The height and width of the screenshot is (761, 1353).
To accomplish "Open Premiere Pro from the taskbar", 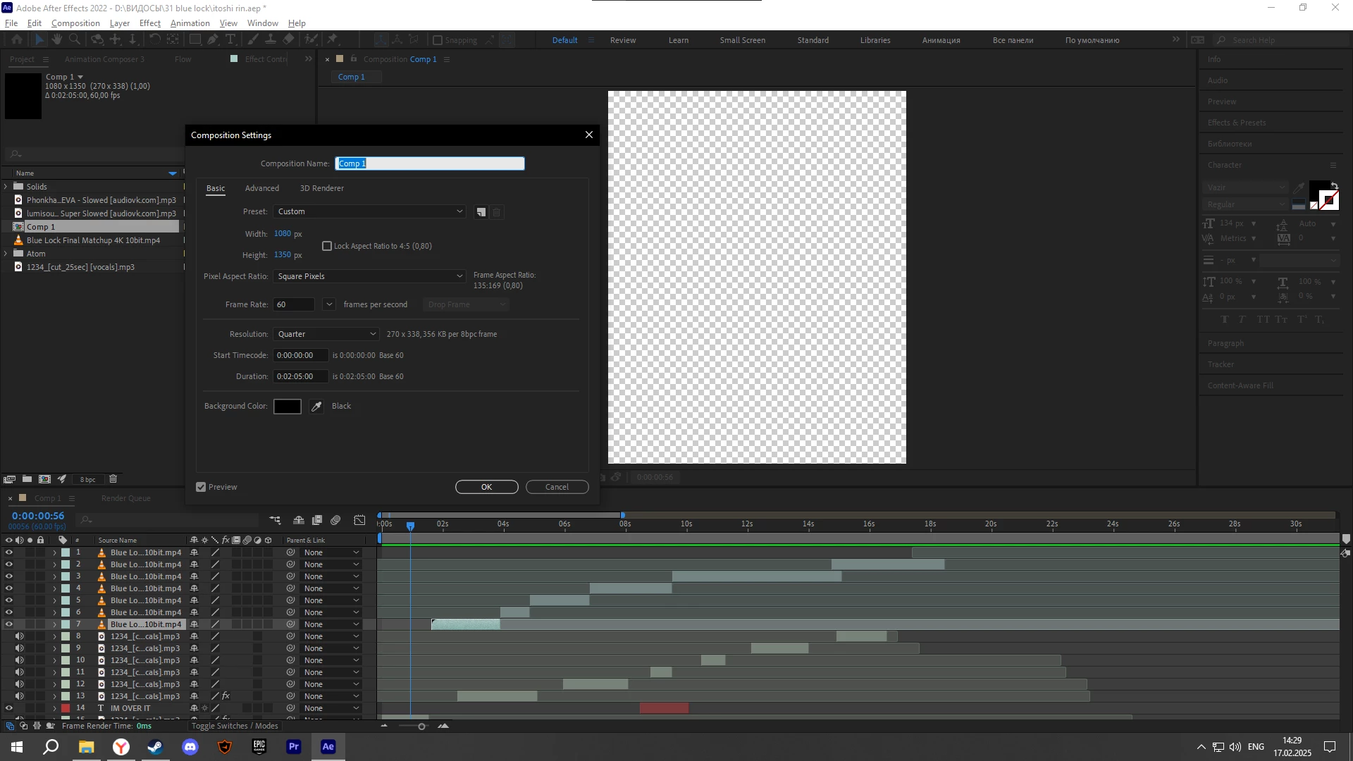I will [x=294, y=747].
